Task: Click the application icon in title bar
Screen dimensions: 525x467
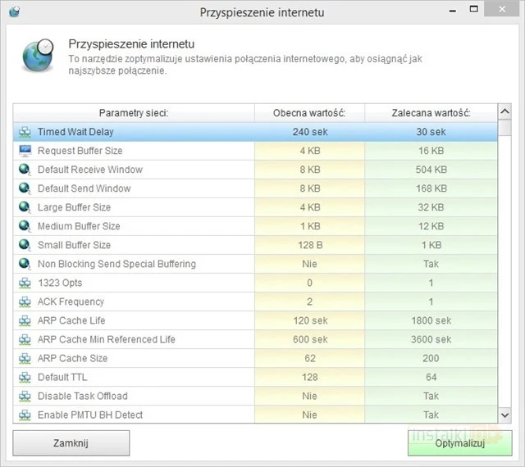Action: [x=14, y=12]
